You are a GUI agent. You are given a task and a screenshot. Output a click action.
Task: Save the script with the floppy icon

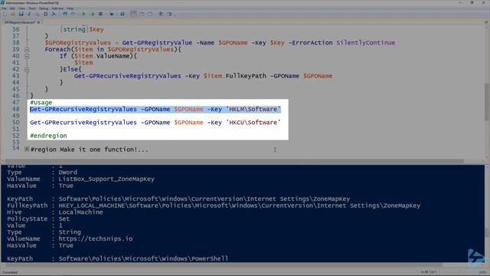(21, 14)
